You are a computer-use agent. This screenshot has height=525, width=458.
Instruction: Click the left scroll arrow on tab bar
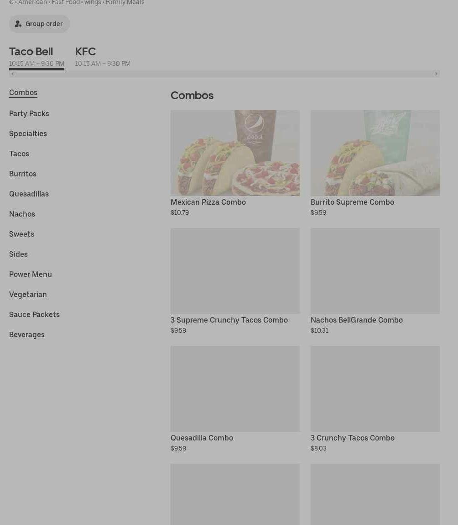click(12, 74)
